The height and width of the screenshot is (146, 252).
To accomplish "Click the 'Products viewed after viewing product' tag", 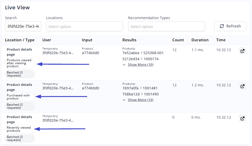I will click(x=20, y=63).
